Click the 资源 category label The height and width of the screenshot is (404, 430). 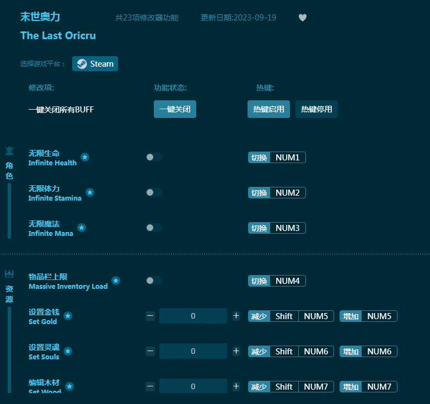pos(9,294)
